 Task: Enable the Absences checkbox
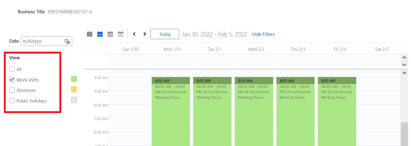tap(12, 90)
